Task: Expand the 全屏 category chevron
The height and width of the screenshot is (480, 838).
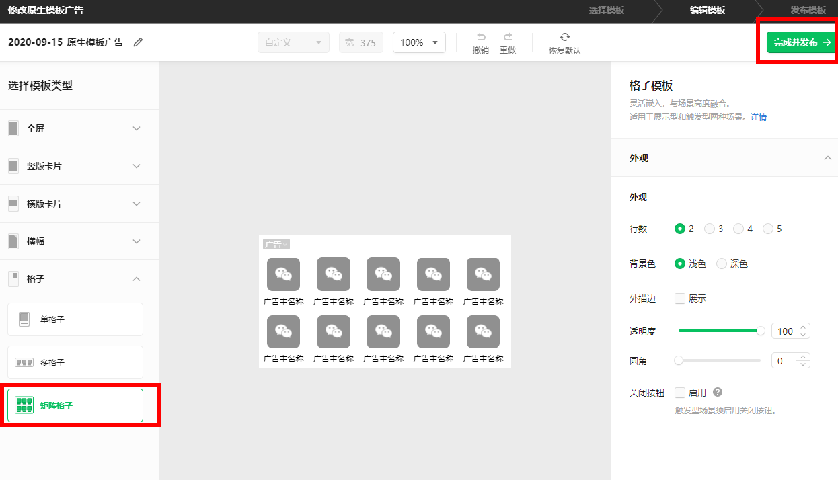Action: click(137, 128)
